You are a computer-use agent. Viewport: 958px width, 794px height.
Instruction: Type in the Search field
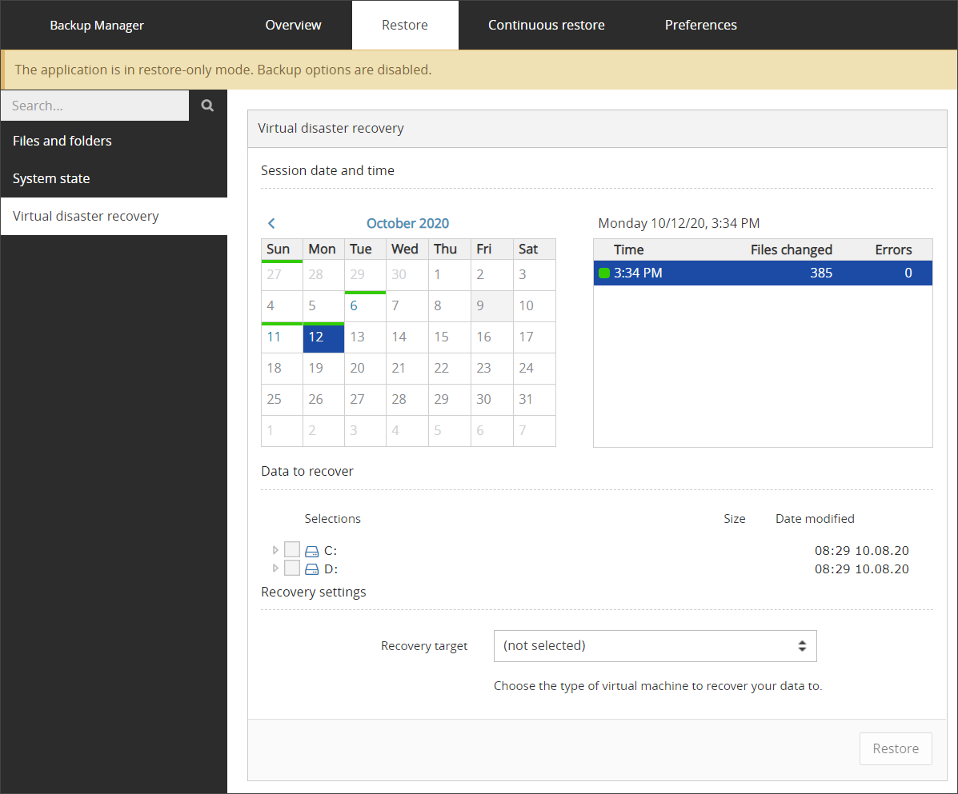tap(94, 106)
